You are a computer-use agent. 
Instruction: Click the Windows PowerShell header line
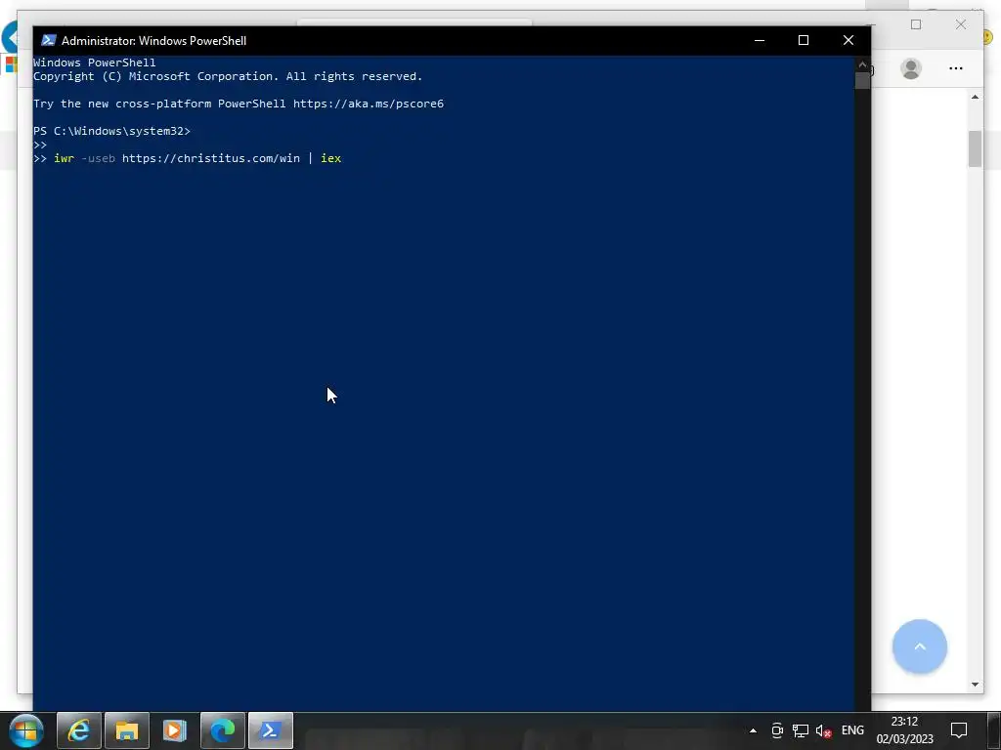[95, 62]
